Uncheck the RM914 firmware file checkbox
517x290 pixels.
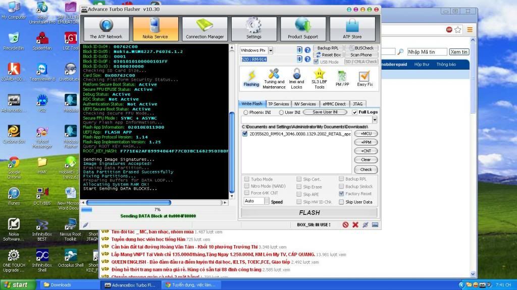pyautogui.click(x=245, y=134)
